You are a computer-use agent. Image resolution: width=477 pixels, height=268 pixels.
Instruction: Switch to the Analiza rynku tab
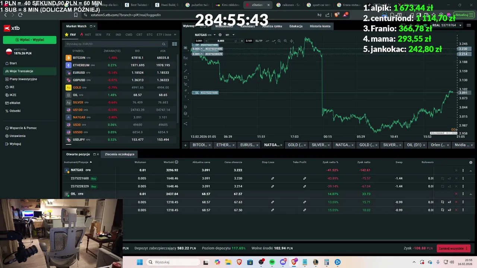click(272, 26)
